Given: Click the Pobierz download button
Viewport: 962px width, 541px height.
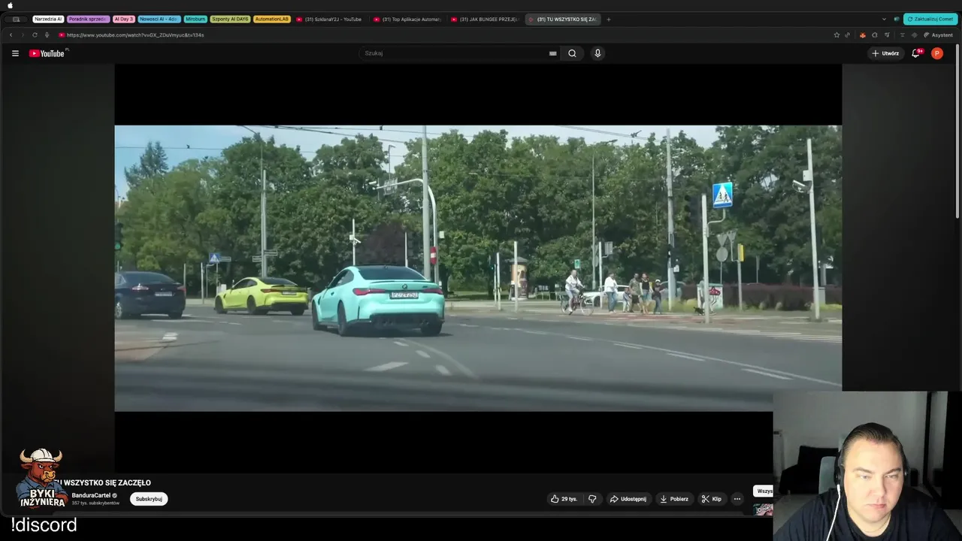Looking at the screenshot, I should point(674,499).
